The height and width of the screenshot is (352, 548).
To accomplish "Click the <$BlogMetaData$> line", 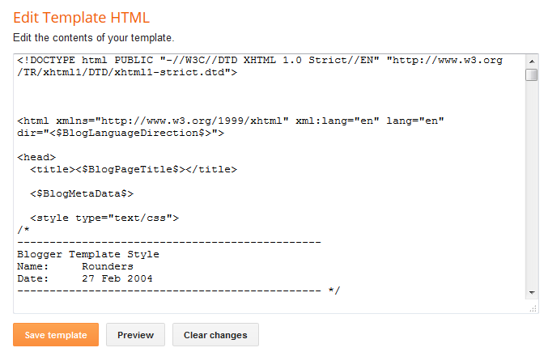I will point(82,193).
